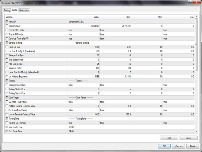Tick the Cut Profit (True/False) checkbox
This screenshot has height=152, width=202.
[x=7, y=102]
